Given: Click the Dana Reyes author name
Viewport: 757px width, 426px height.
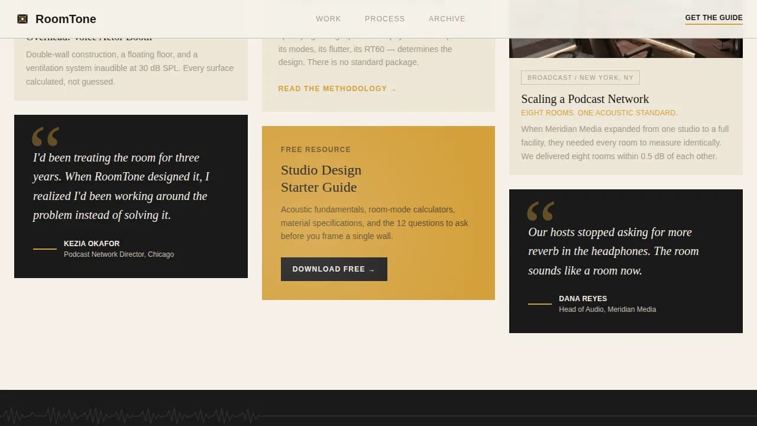Looking at the screenshot, I should (x=583, y=299).
